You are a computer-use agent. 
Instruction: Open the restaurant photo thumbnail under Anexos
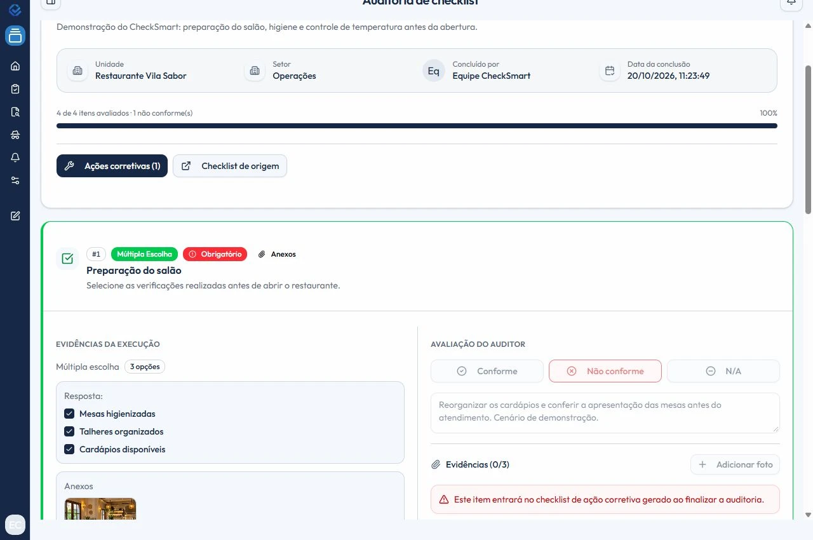[100, 509]
